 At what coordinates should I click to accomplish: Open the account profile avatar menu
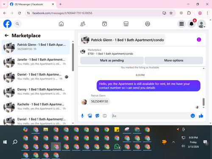tap(201, 24)
